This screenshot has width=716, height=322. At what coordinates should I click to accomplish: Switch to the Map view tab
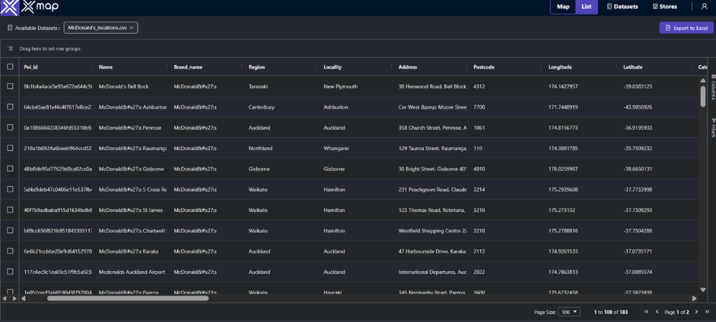(x=563, y=7)
